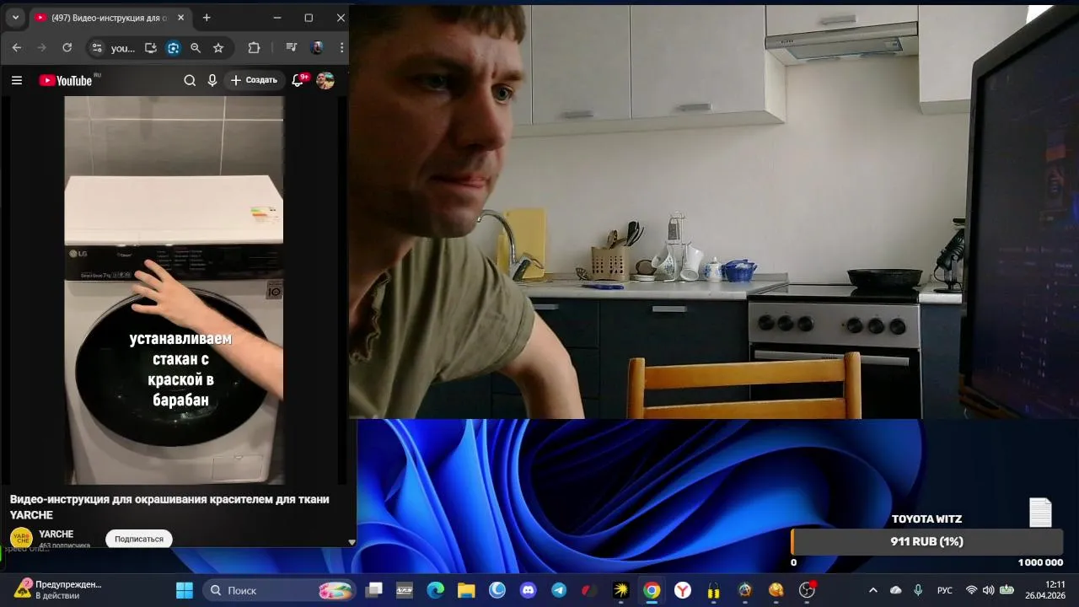Viewport: 1079px width, 607px height.
Task: Open YouTube search magnifier icon
Action: (x=190, y=80)
